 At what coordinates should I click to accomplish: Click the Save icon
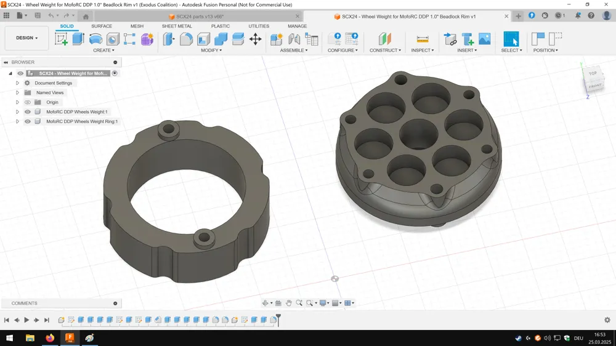click(38, 16)
